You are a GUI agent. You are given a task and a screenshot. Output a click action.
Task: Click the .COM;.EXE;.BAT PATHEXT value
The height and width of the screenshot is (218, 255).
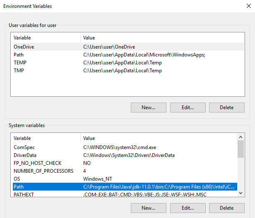pyautogui.click(x=145, y=194)
